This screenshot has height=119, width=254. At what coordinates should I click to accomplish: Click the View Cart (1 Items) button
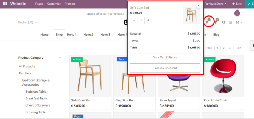coord(165,57)
